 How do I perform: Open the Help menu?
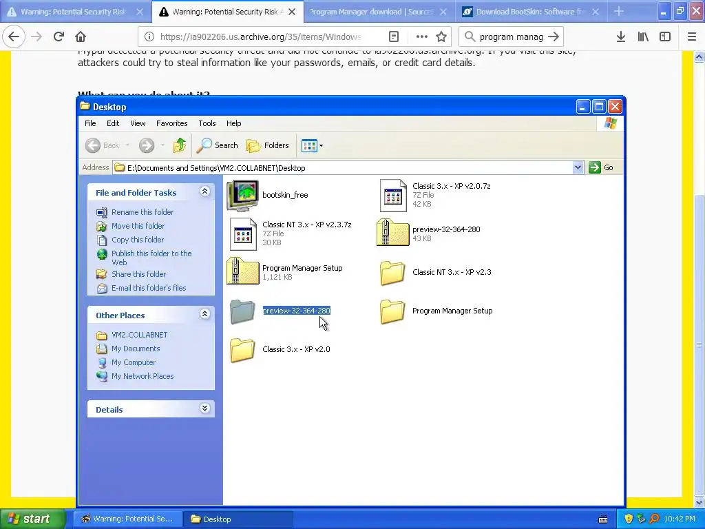click(233, 123)
